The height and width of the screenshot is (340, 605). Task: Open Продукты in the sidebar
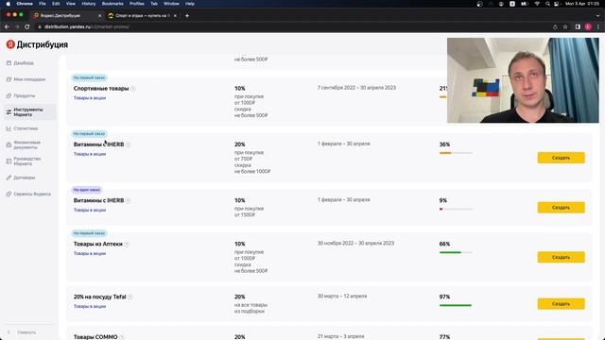tap(21, 95)
